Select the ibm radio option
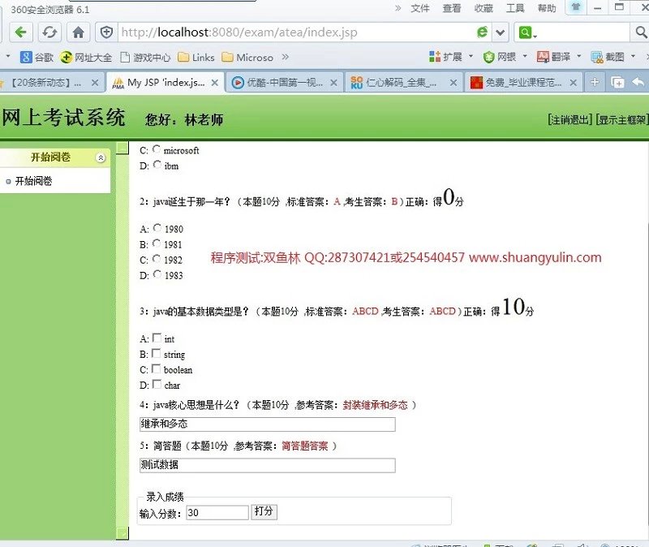 click(x=157, y=165)
